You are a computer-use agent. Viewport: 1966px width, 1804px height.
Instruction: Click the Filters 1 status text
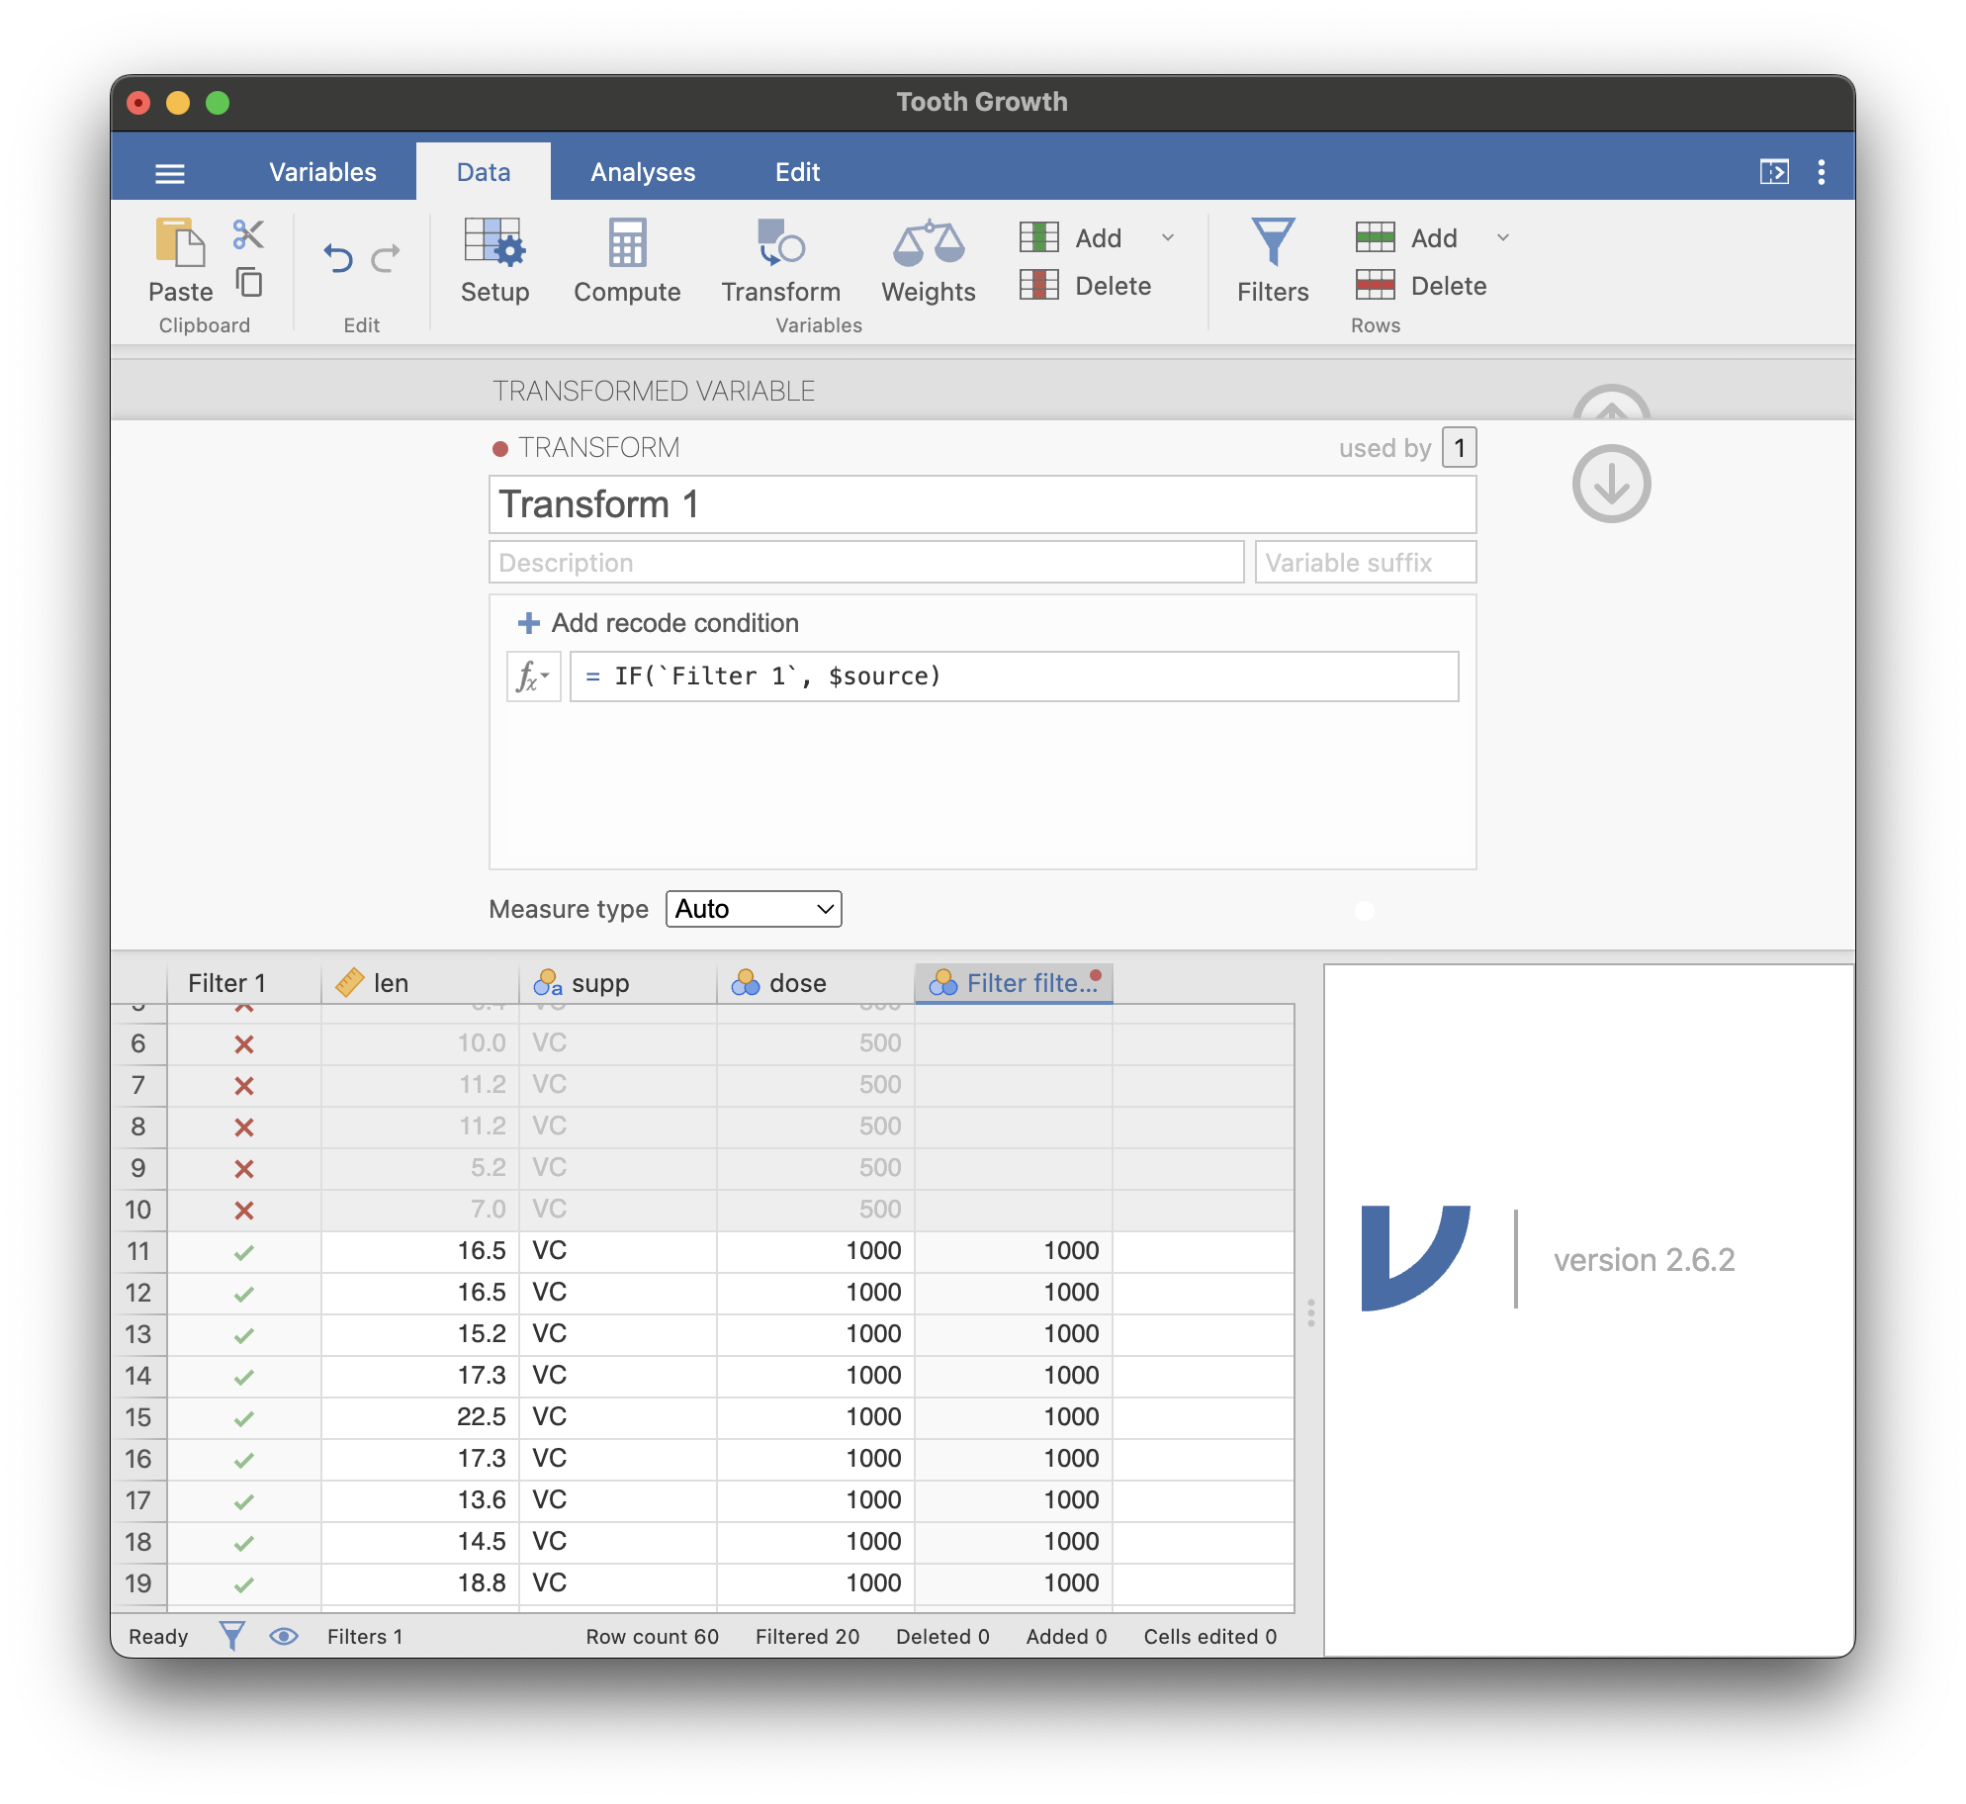tap(365, 1637)
